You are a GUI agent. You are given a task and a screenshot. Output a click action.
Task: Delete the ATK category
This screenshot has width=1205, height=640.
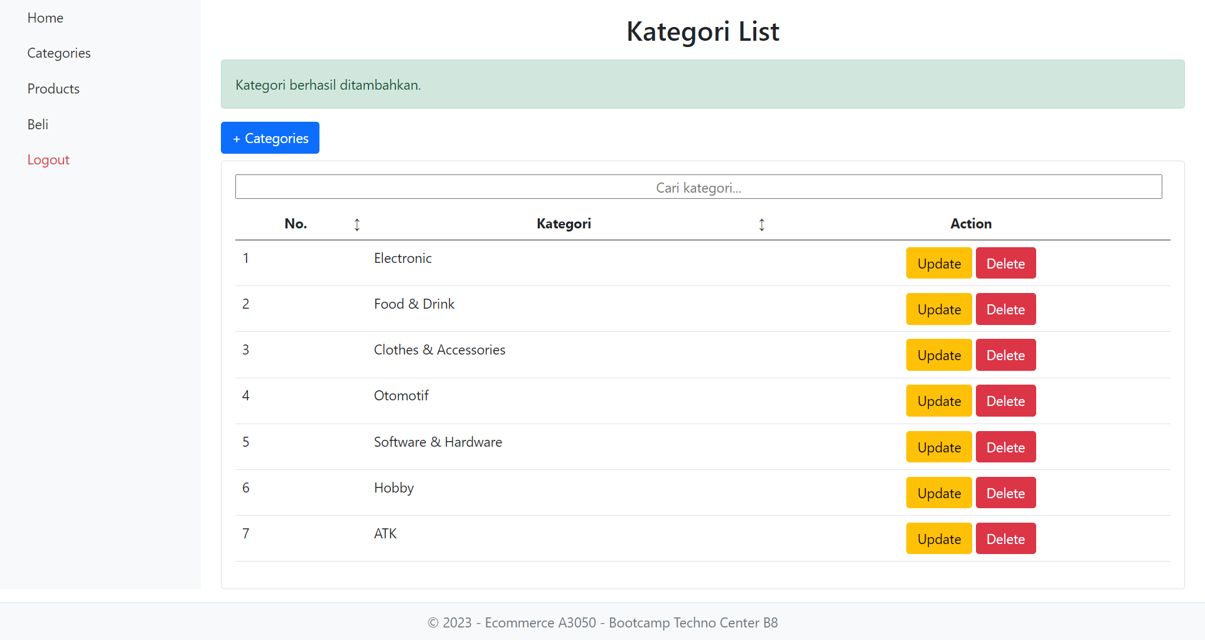[x=1005, y=539]
